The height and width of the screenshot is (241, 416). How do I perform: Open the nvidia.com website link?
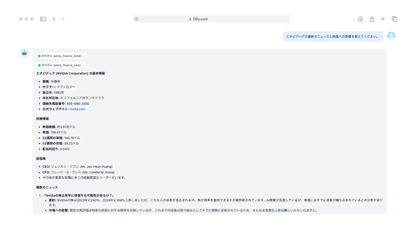coord(77,109)
